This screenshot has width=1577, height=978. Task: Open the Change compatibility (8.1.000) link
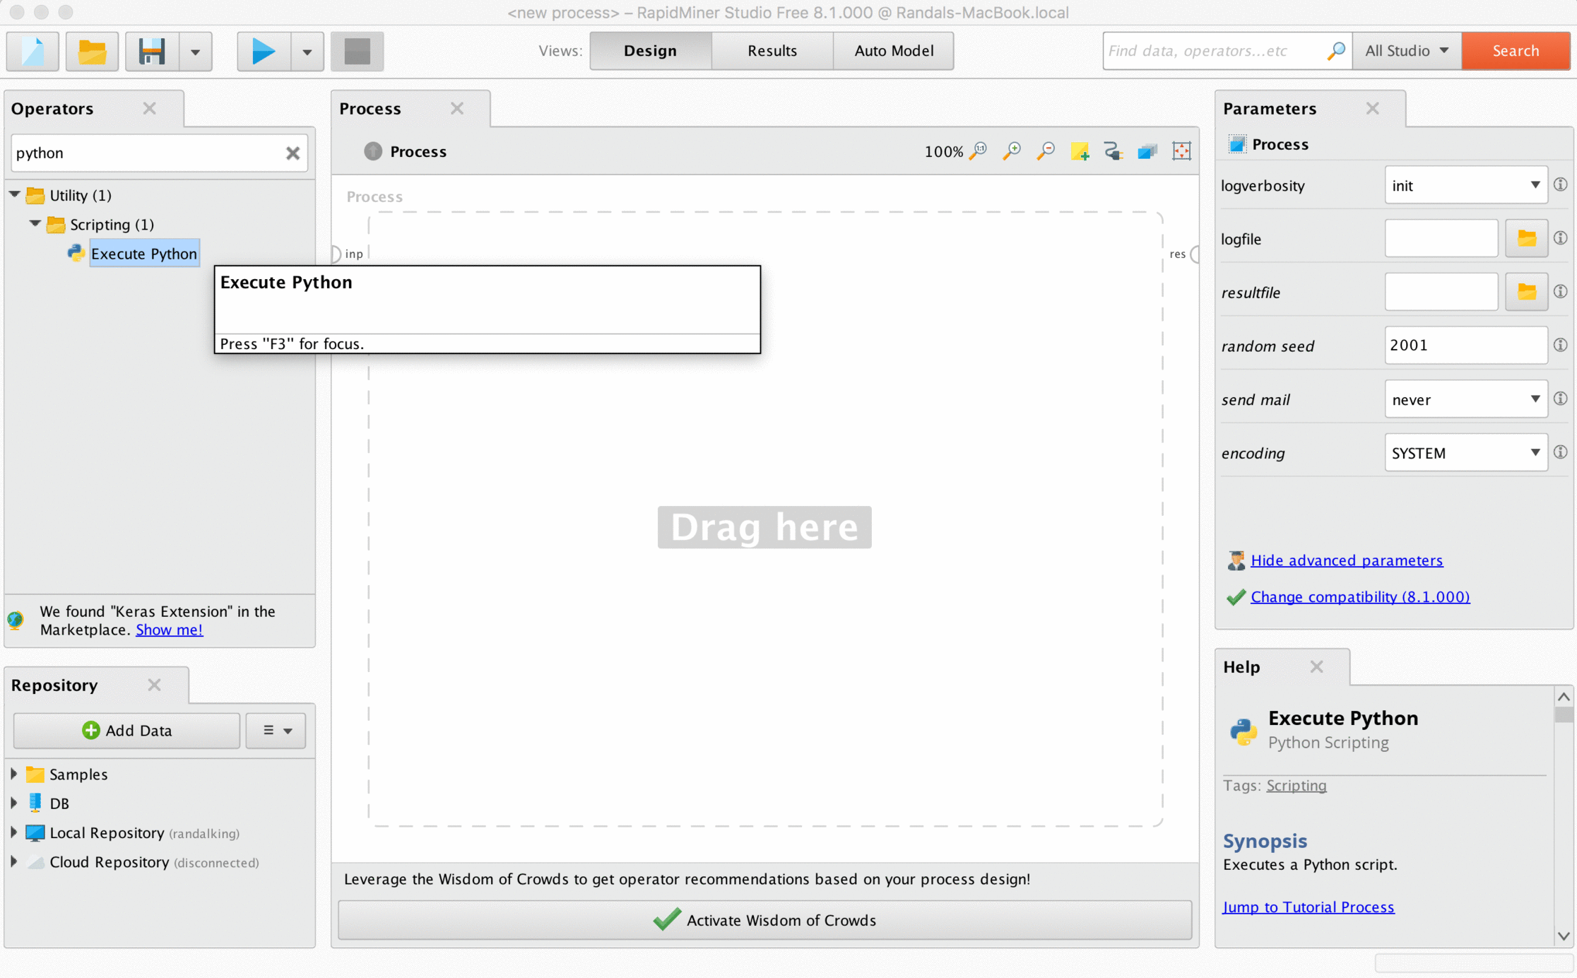point(1360,597)
